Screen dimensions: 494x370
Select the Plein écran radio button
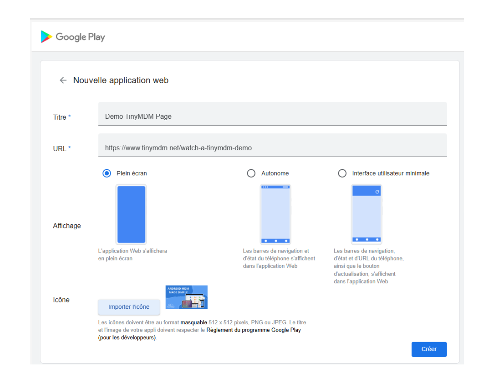click(x=107, y=174)
